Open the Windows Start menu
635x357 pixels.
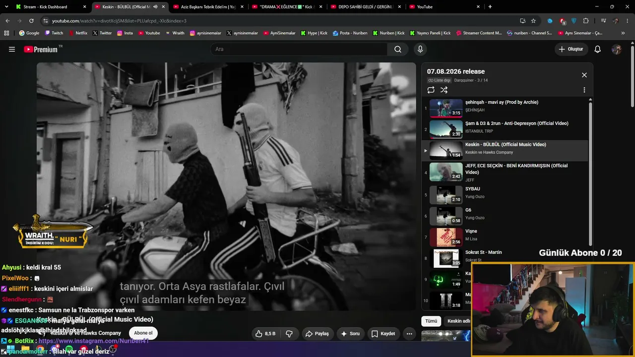click(10, 350)
